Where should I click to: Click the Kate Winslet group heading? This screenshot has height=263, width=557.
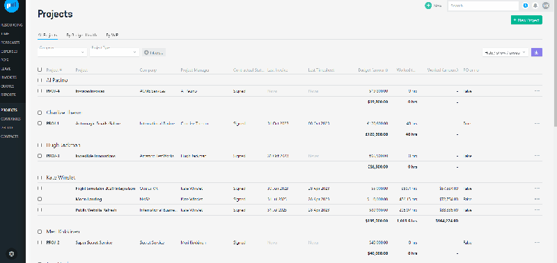pyautogui.click(x=61, y=177)
